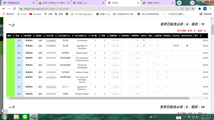Open the Chrome three-dot menu

(210, 9)
